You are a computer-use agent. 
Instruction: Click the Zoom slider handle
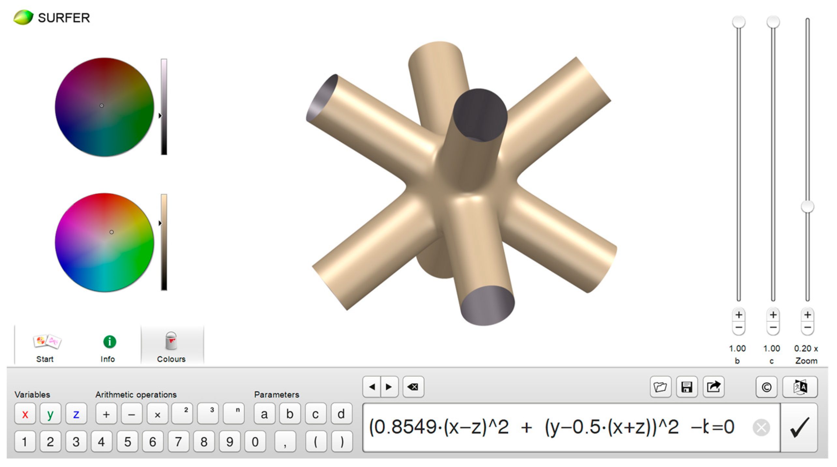coord(807,206)
